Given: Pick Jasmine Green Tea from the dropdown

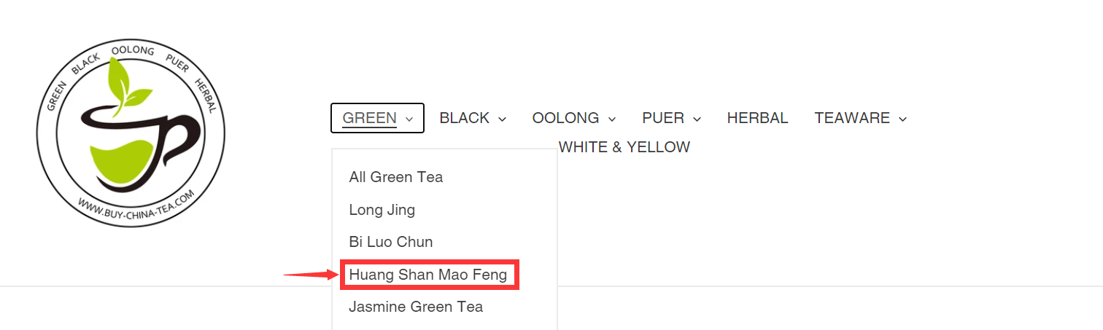Looking at the screenshot, I should [416, 307].
